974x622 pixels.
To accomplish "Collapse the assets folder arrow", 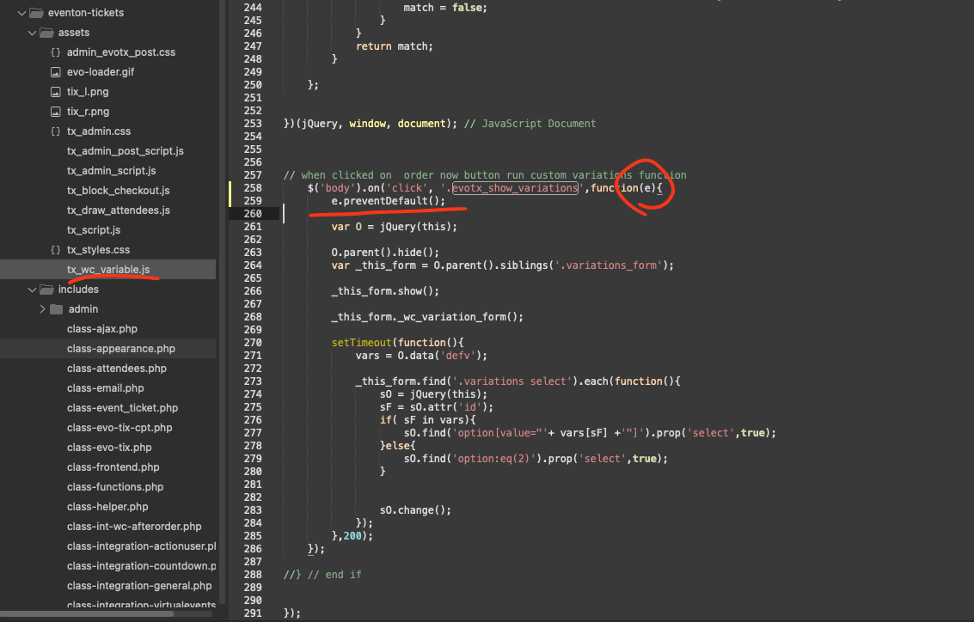I will [32, 33].
